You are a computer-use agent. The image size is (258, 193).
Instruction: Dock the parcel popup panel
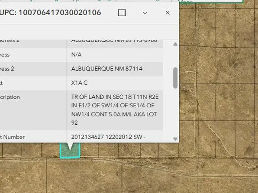(x=122, y=13)
